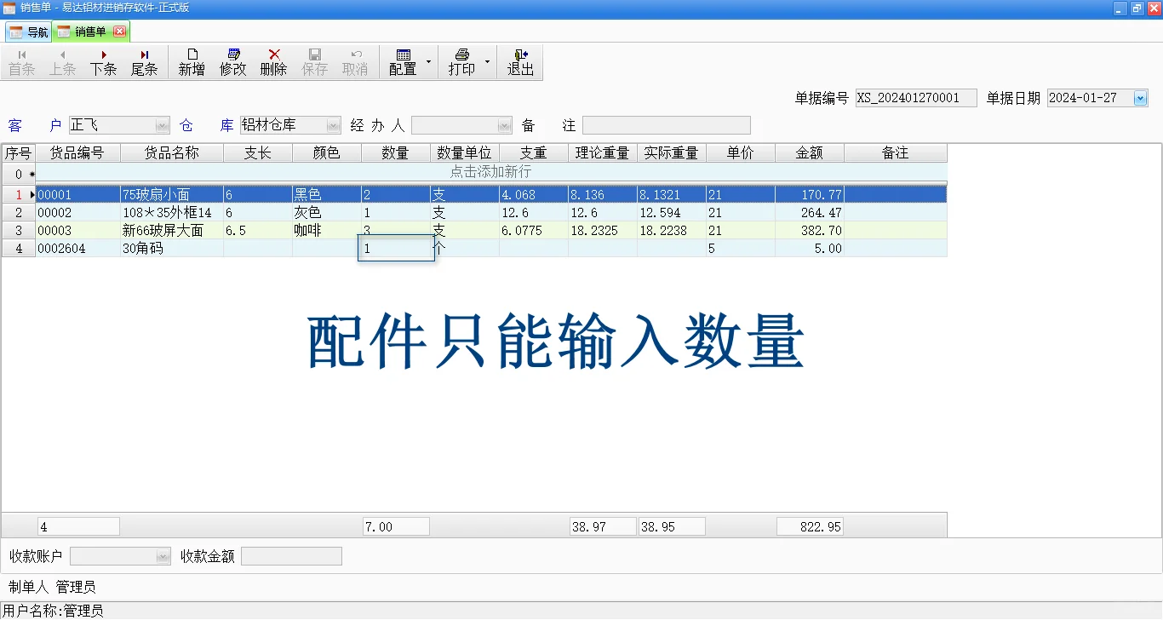The width and height of the screenshot is (1163, 620).
Task: Click the 新增 (New) toolbar icon
Action: pyautogui.click(x=191, y=61)
